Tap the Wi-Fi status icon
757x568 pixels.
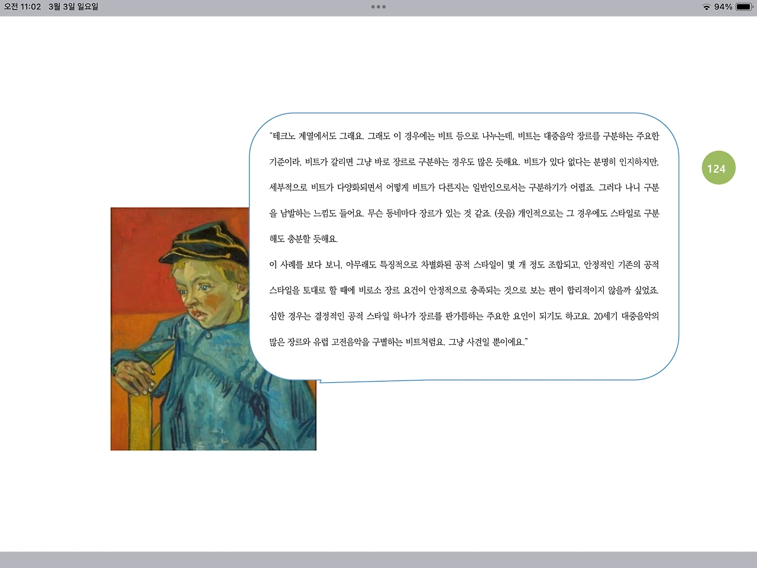706,7
